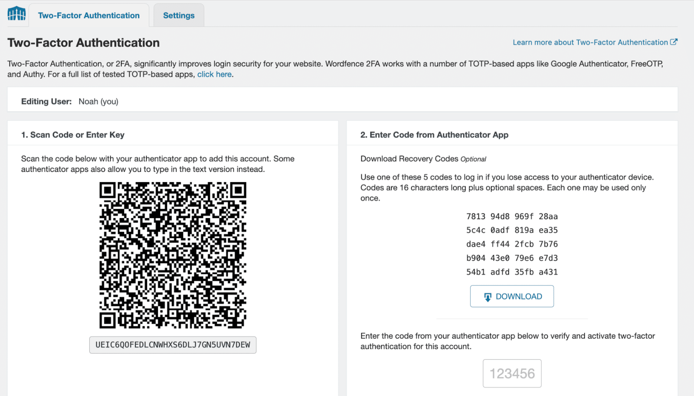Screen dimensions: 694x396
Task: Click the 'Noah (you)' editing user text
Action: click(98, 102)
